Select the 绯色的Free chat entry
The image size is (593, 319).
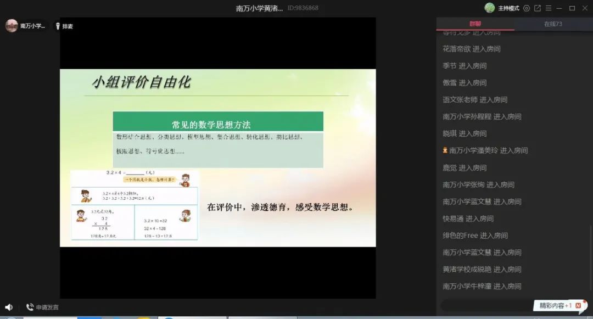pyautogui.click(x=475, y=236)
